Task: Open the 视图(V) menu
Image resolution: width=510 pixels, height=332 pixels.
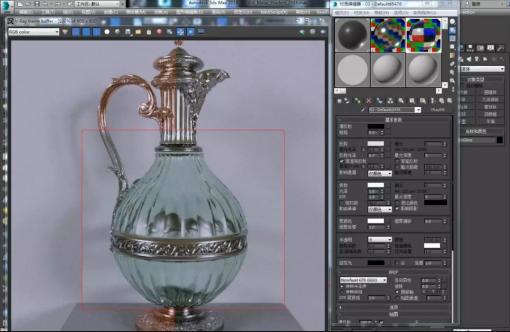Action: pos(88,12)
